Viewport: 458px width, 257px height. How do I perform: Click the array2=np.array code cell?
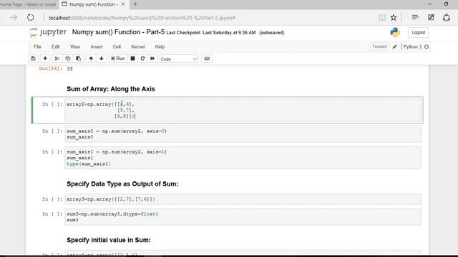tap(243, 110)
